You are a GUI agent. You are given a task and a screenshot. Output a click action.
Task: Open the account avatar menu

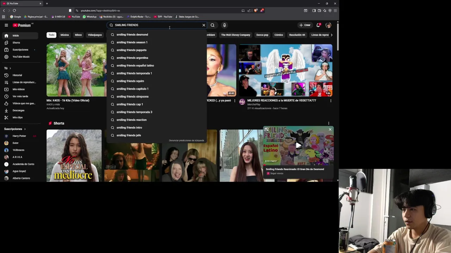[328, 25]
